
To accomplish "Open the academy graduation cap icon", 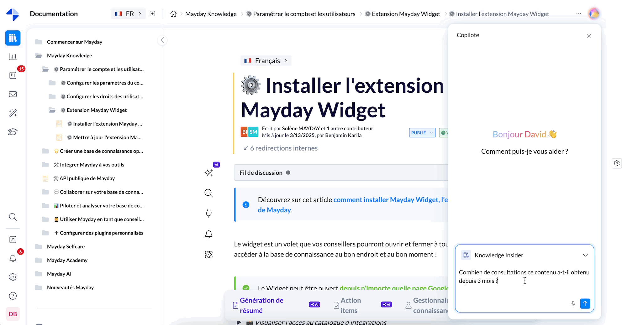I will point(13,132).
